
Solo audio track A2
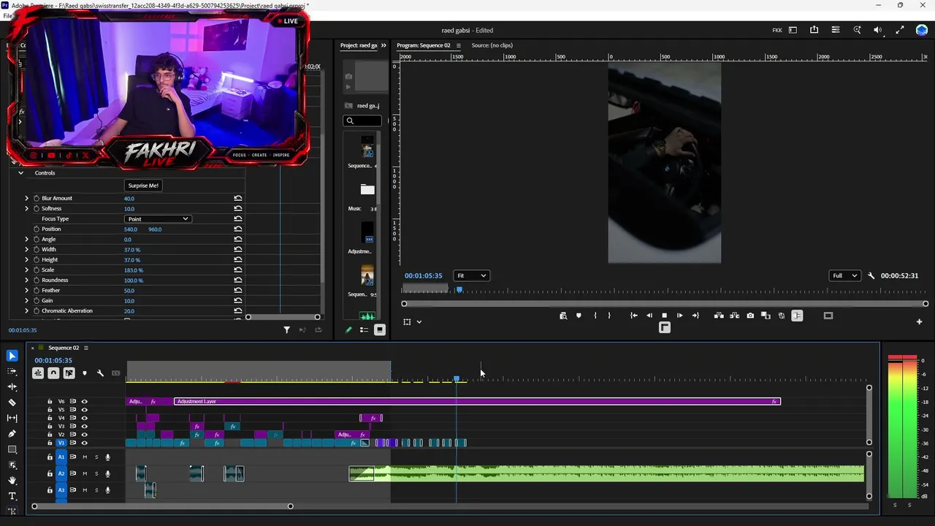click(x=96, y=473)
